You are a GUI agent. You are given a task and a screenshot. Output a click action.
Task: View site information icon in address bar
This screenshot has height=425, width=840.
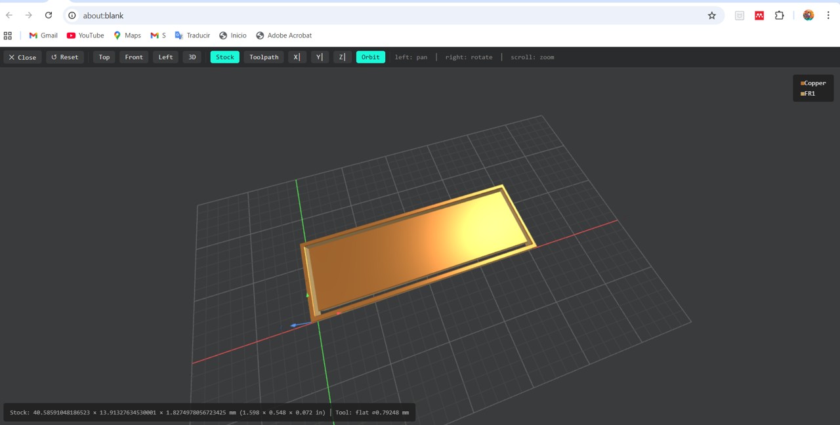72,15
